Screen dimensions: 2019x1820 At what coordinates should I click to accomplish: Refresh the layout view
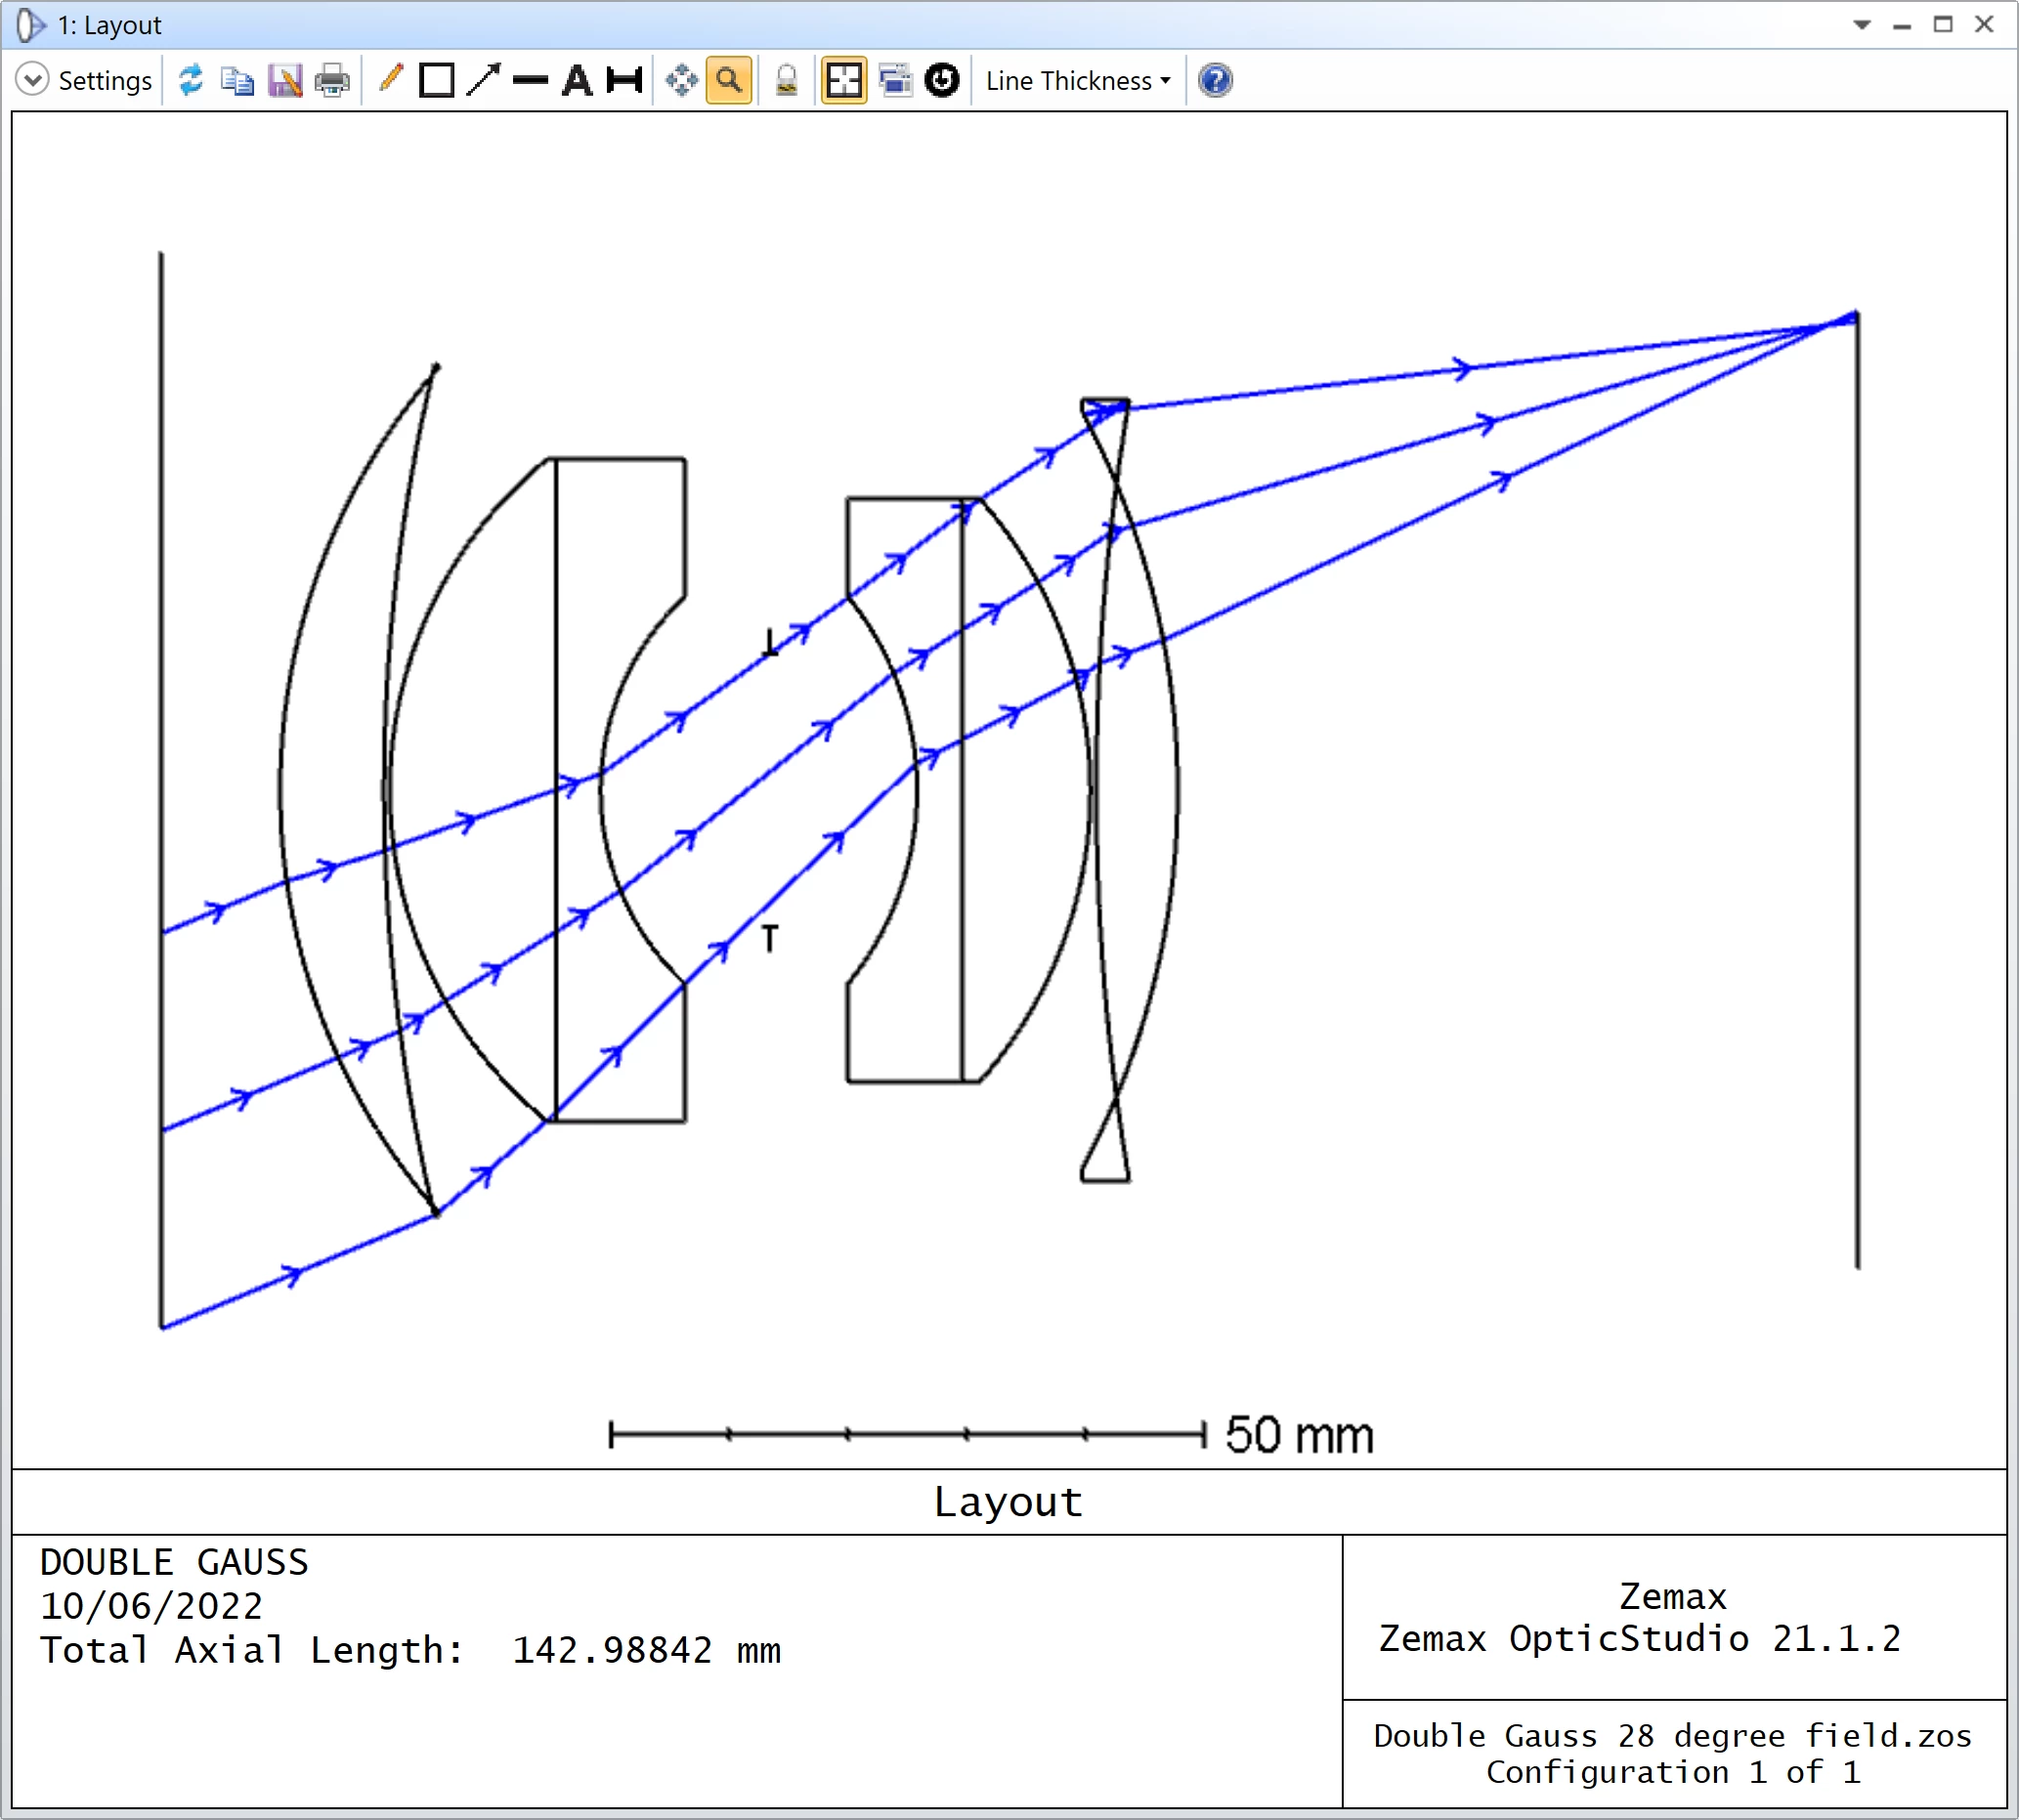[x=191, y=80]
